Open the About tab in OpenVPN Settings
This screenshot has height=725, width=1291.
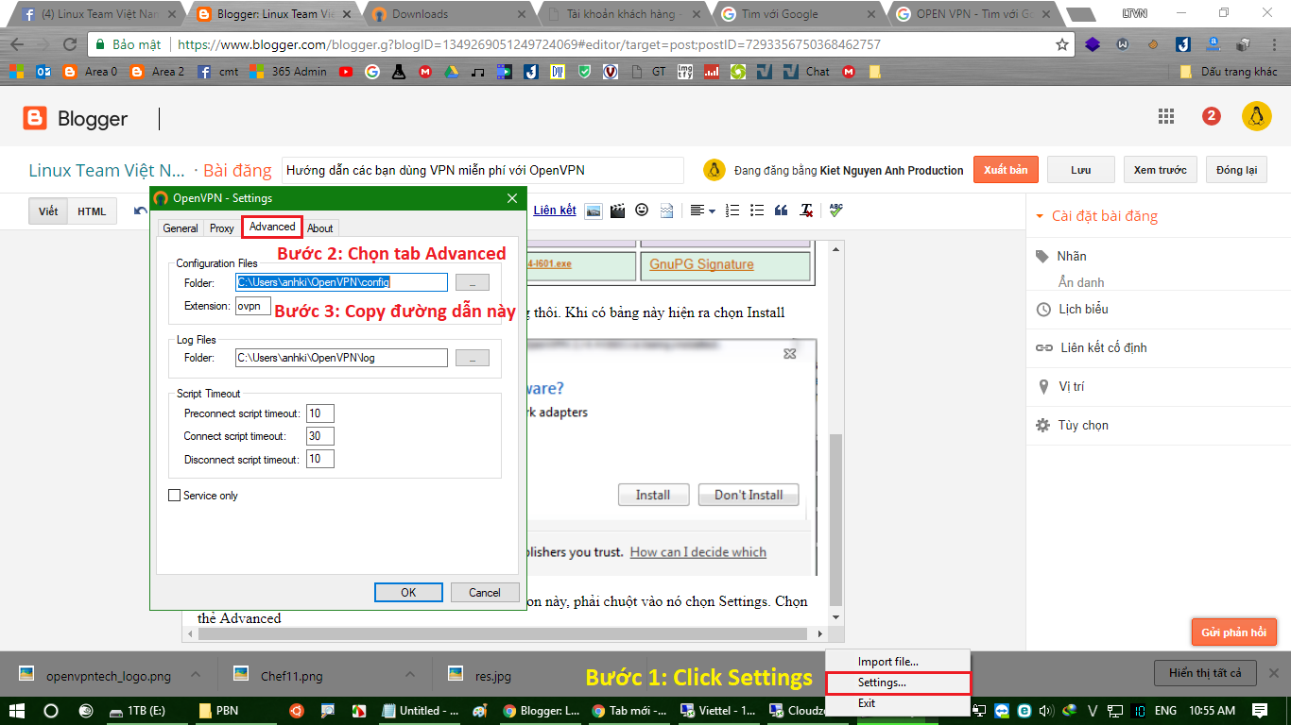point(320,228)
